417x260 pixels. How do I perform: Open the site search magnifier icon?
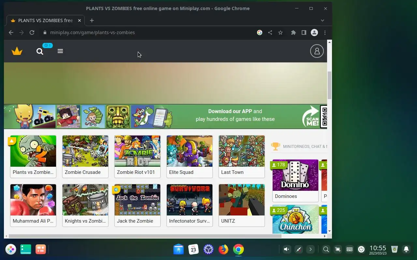[40, 51]
